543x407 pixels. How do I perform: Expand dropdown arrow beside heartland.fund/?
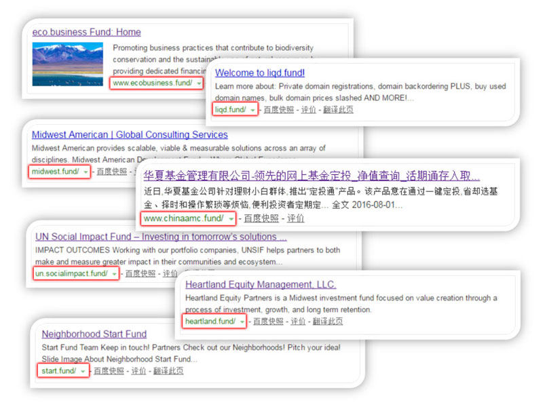[x=242, y=322]
